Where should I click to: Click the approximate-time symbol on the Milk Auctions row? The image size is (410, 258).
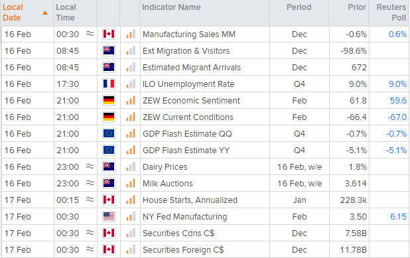[90, 183]
